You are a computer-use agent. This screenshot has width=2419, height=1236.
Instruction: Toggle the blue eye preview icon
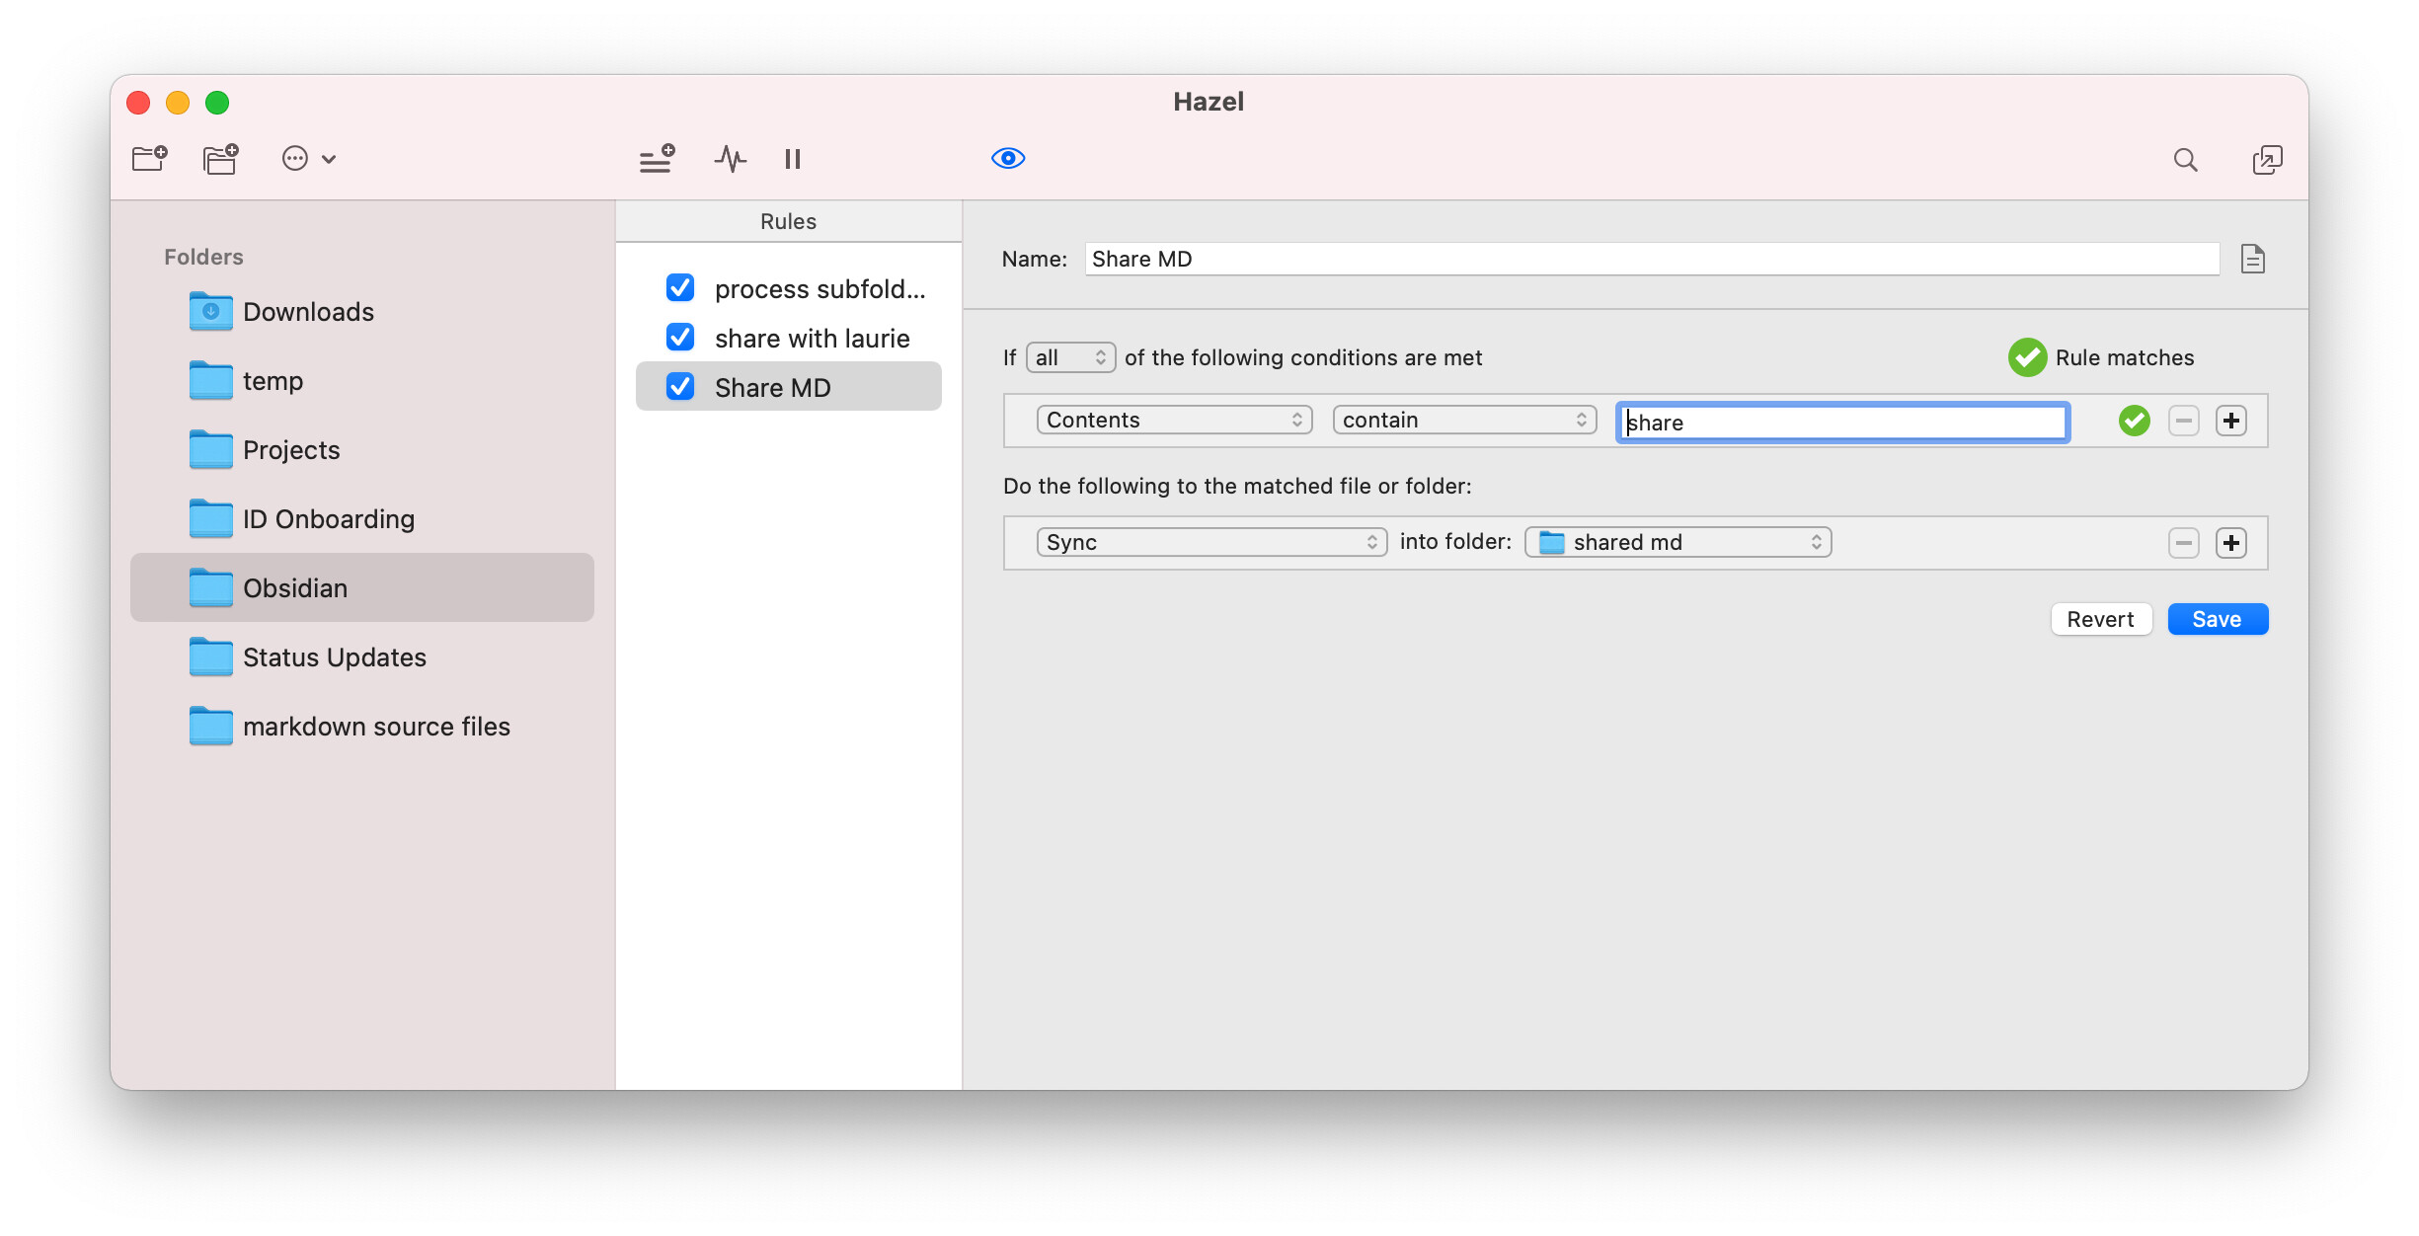(x=1008, y=158)
